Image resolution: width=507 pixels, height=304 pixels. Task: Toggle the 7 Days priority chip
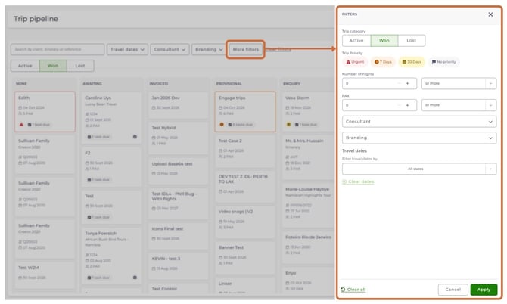383,62
